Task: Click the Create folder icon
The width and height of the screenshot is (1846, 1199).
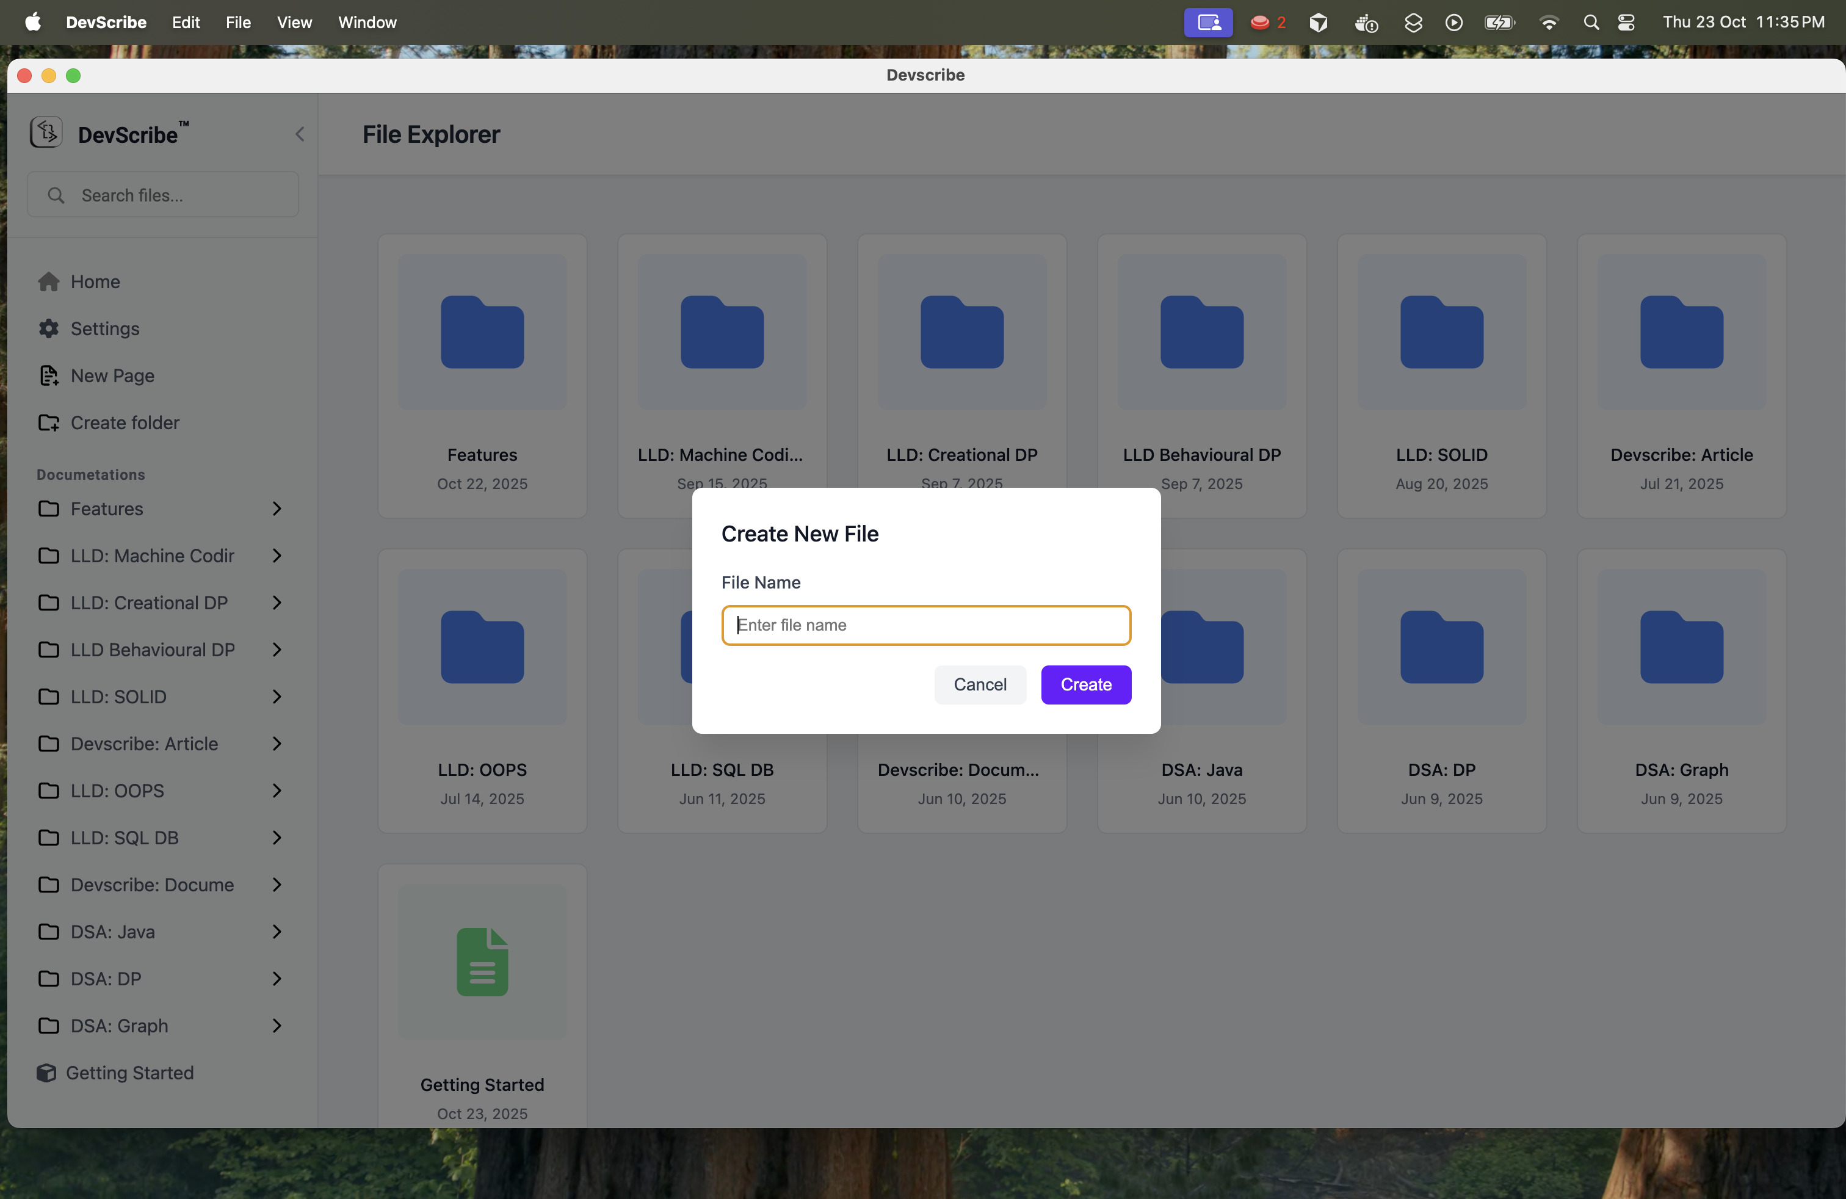Action: (49, 422)
